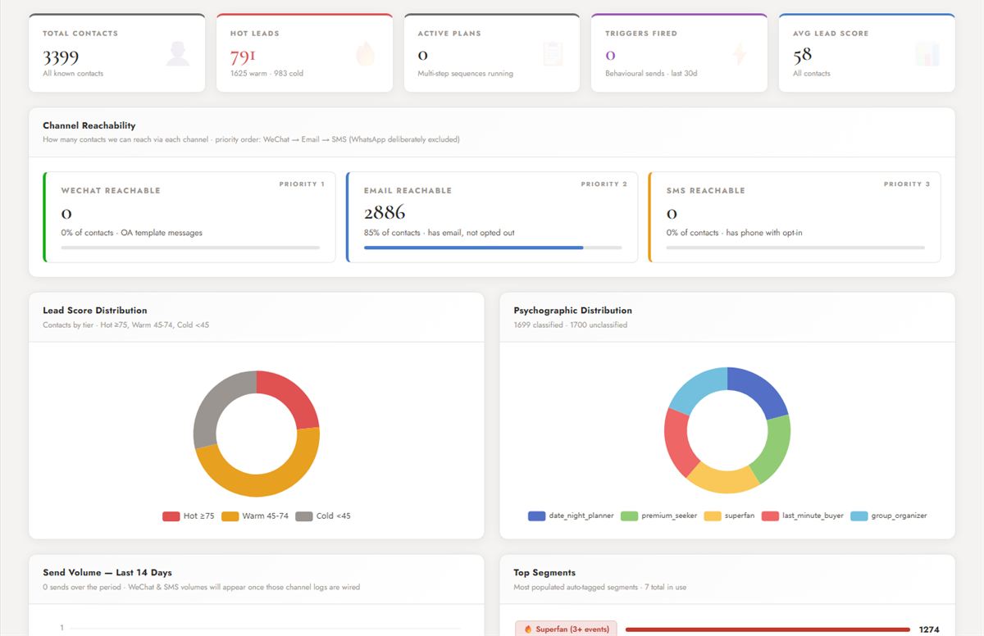
Task: Click the person icon in Total Contacts card
Action: pos(177,53)
